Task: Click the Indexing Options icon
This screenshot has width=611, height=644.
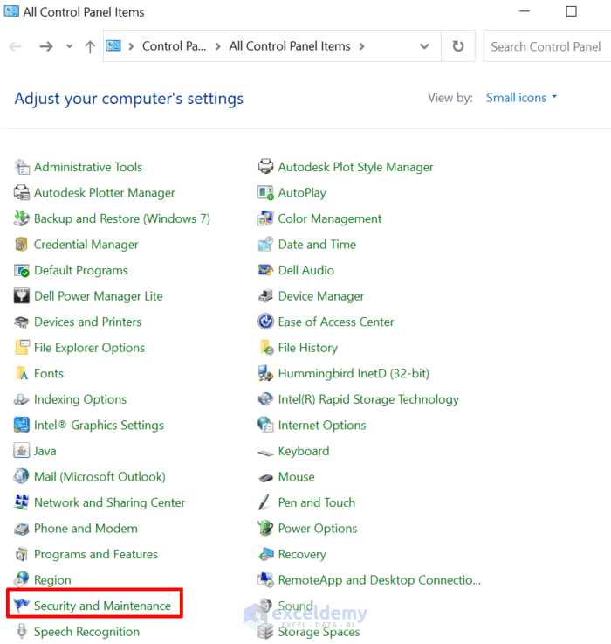Action: point(22,399)
